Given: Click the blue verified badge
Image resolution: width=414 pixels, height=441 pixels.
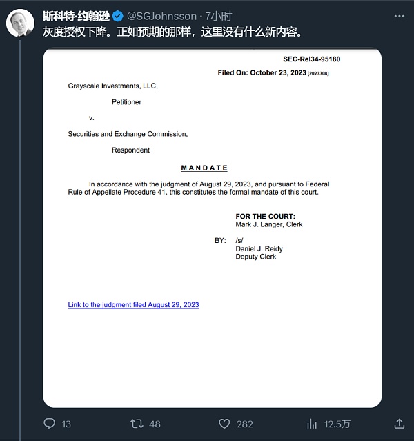Looking at the screenshot, I should point(117,17).
